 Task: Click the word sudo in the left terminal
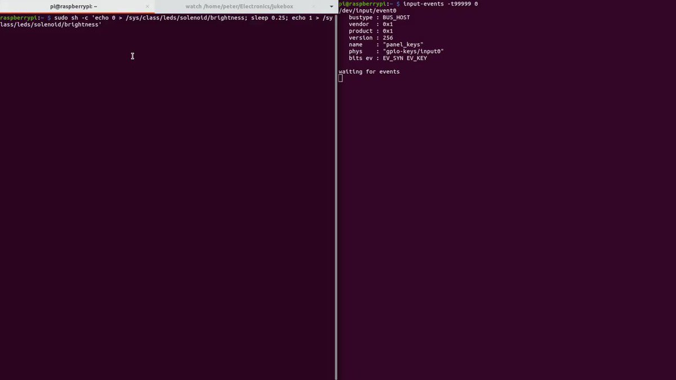pyautogui.click(x=61, y=17)
